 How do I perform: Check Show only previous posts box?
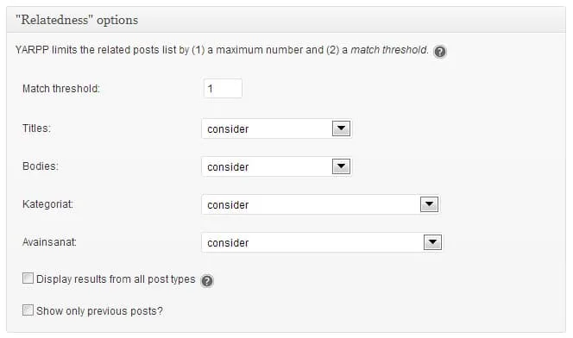tap(28, 310)
